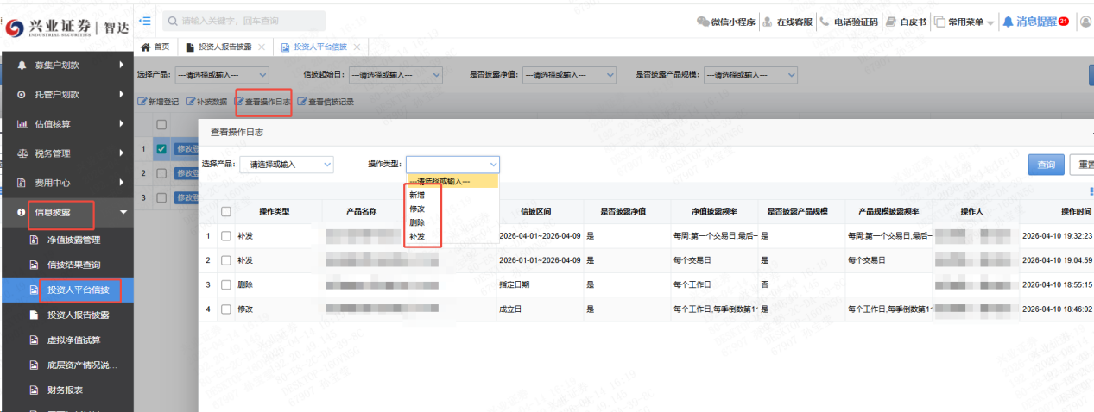1094x412 pixels.
Task: Click the 补披数据 toolbar item
Action: click(x=207, y=102)
